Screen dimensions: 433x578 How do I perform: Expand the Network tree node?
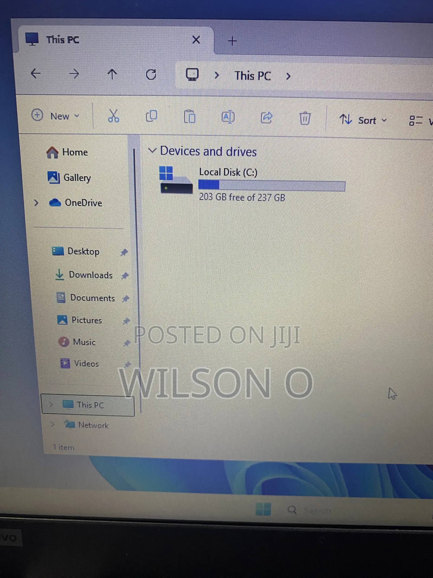[53, 424]
